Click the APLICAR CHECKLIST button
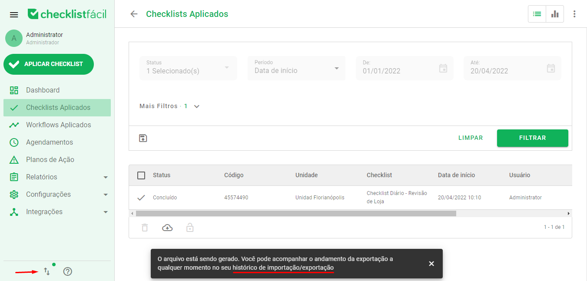 [x=49, y=64]
